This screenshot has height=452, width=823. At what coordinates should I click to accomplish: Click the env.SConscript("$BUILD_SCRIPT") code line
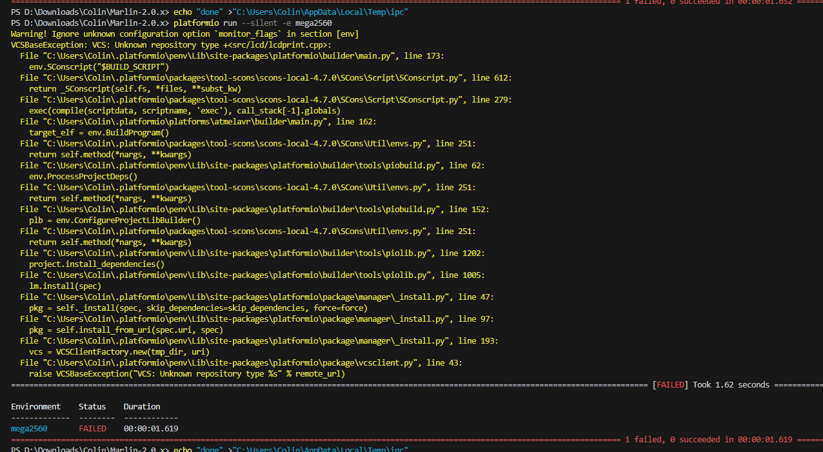pos(99,66)
